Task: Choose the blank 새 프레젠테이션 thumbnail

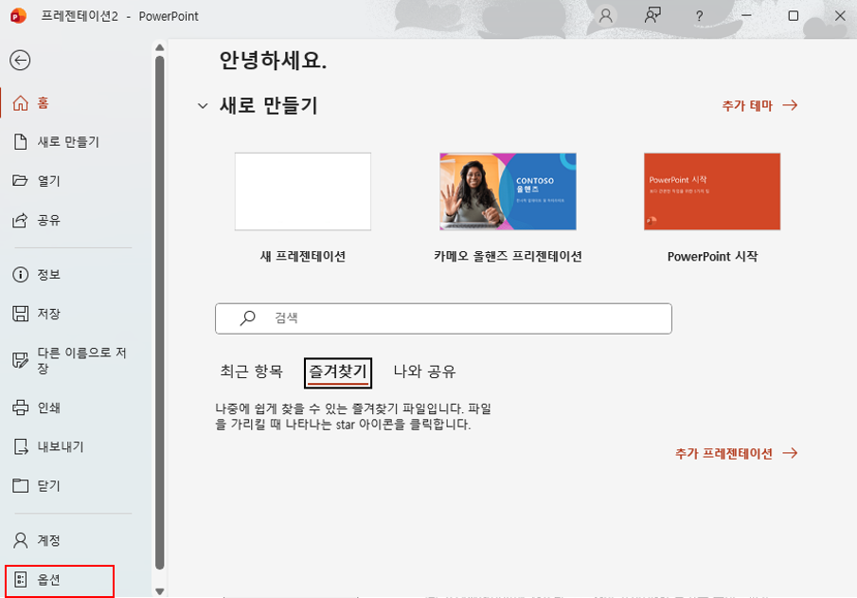Action: coord(303,191)
